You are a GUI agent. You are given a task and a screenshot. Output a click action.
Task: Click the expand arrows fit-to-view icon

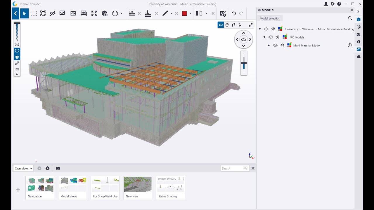tap(94, 13)
